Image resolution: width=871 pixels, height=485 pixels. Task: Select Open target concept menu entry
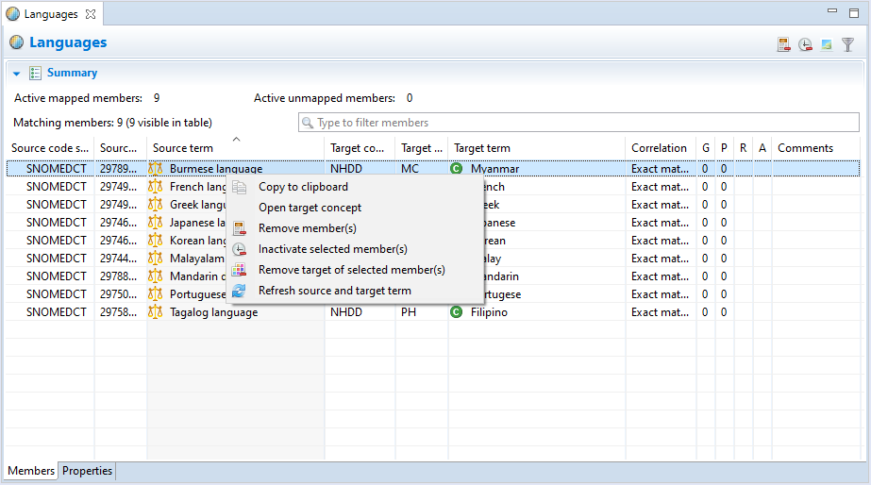(310, 208)
